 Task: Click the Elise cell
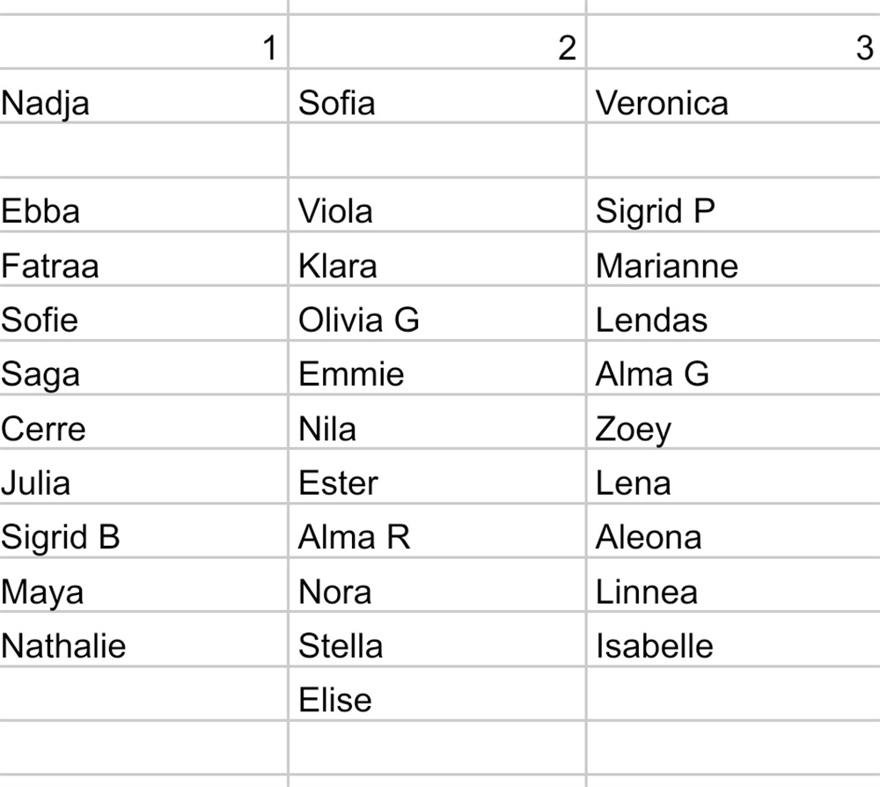coord(334,700)
